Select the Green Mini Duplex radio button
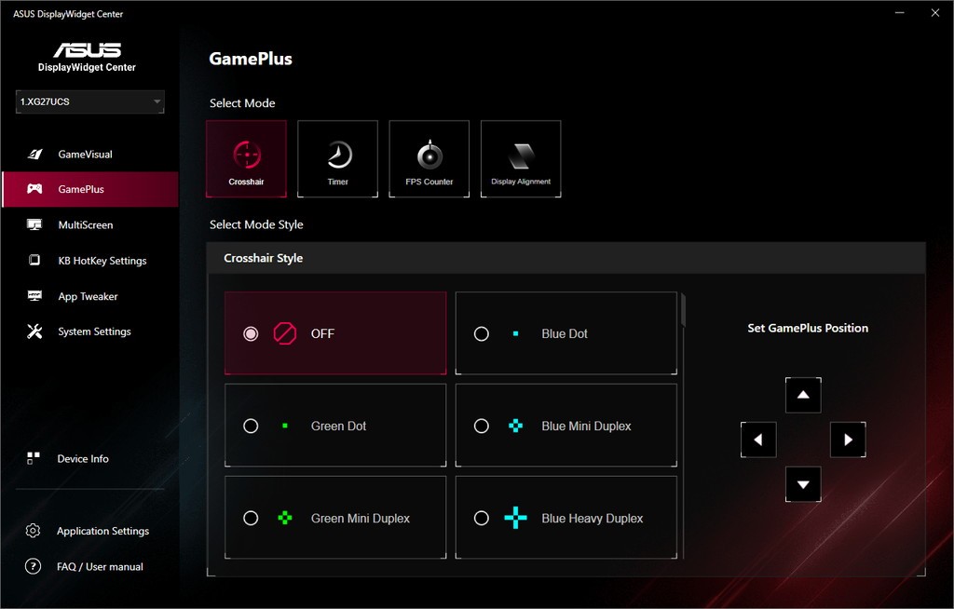The height and width of the screenshot is (609, 954). pos(251,519)
